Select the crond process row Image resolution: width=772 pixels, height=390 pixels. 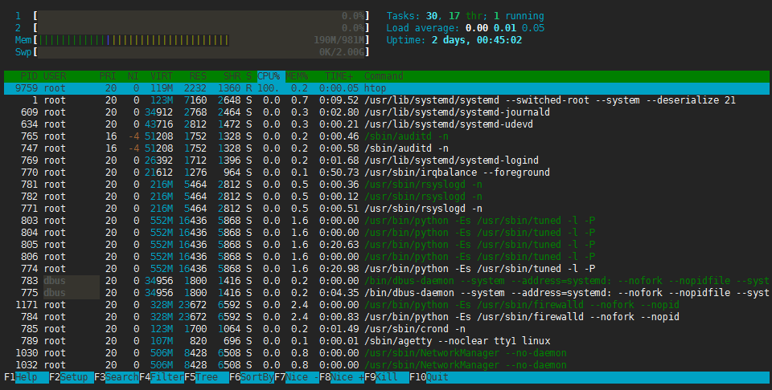(386, 329)
